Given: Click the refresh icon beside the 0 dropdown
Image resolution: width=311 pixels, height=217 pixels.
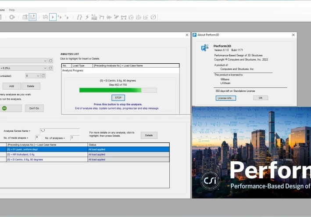Looking at the screenshot, I should click(x=43, y=76).
